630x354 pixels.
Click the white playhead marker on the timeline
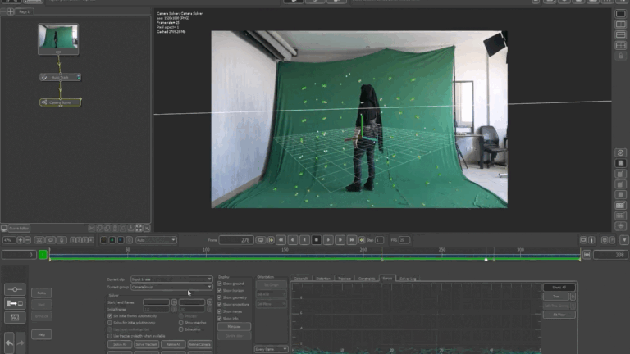[x=486, y=260]
